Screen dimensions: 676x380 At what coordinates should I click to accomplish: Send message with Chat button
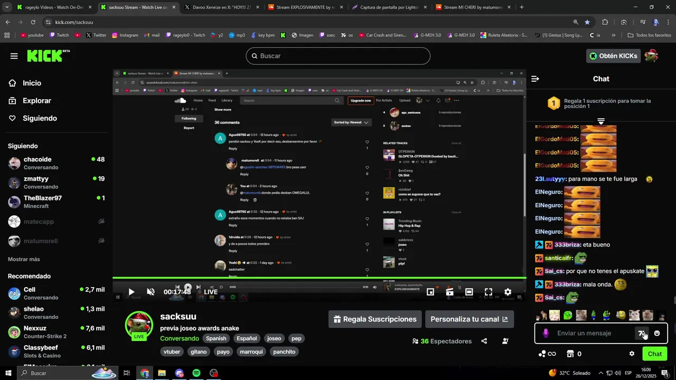tap(655, 354)
